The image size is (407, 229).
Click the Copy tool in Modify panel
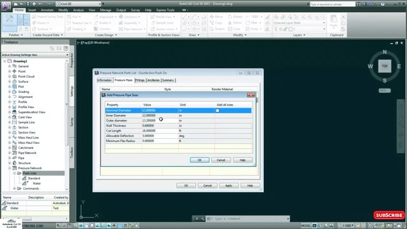[x=216, y=23]
